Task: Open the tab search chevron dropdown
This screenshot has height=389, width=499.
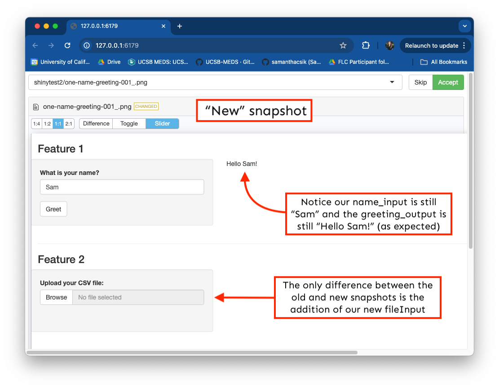Action: [464, 26]
